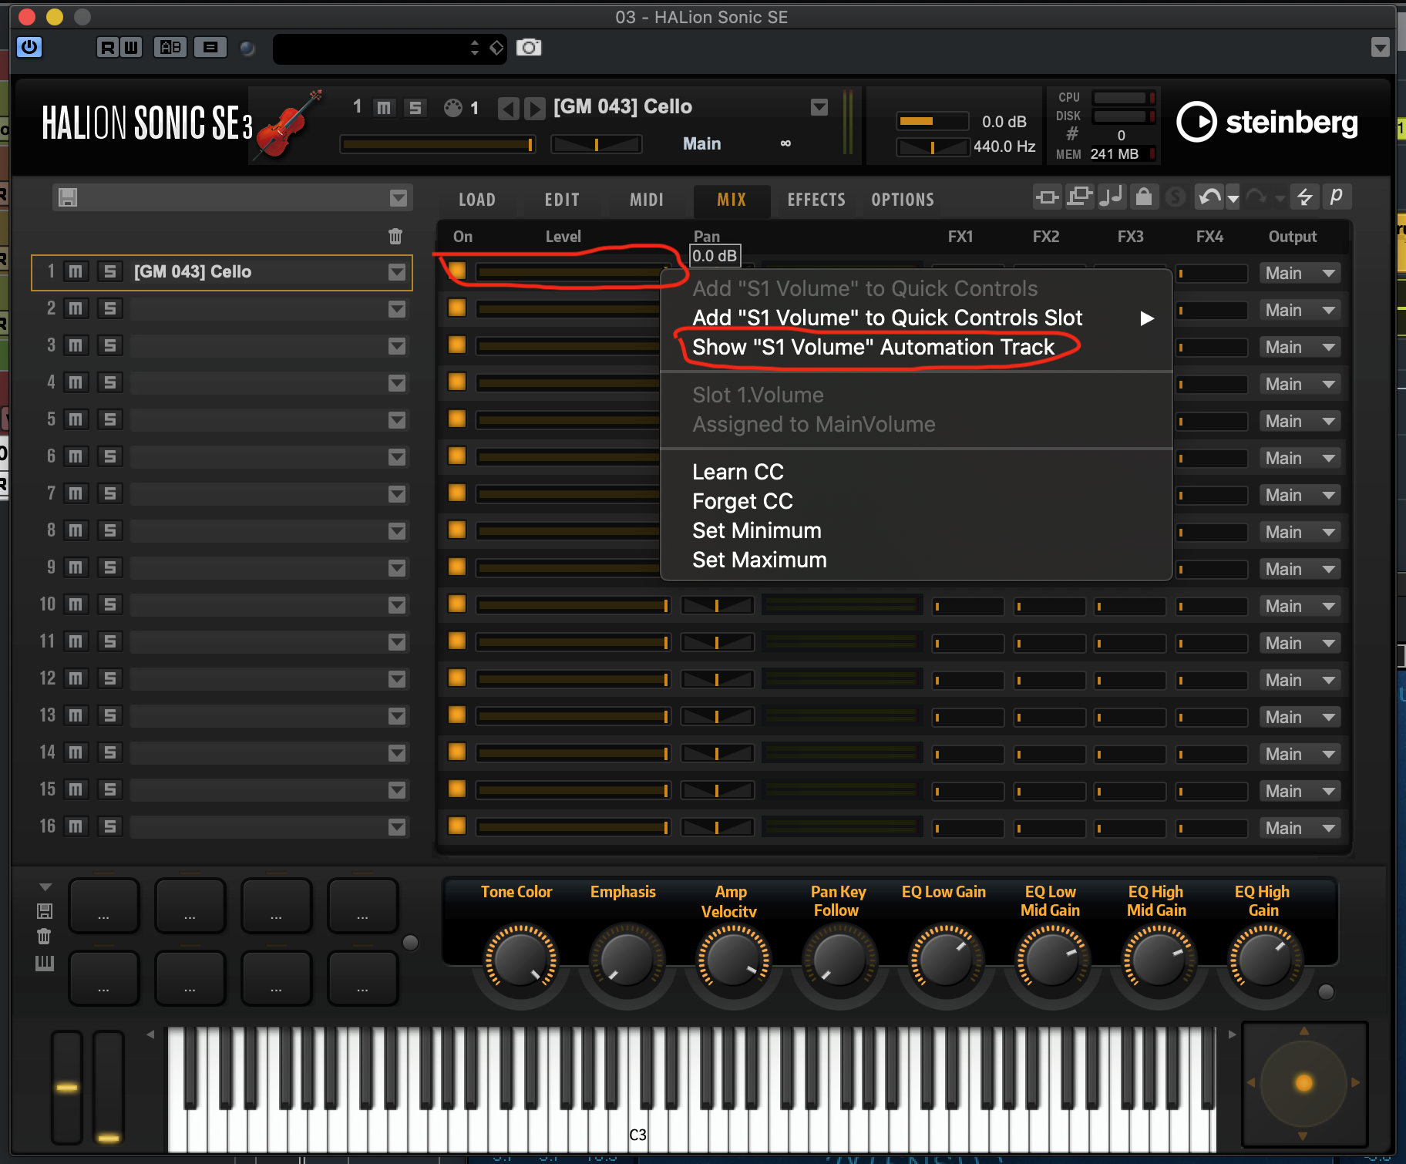Select the previous program arrow by Cello

click(508, 108)
